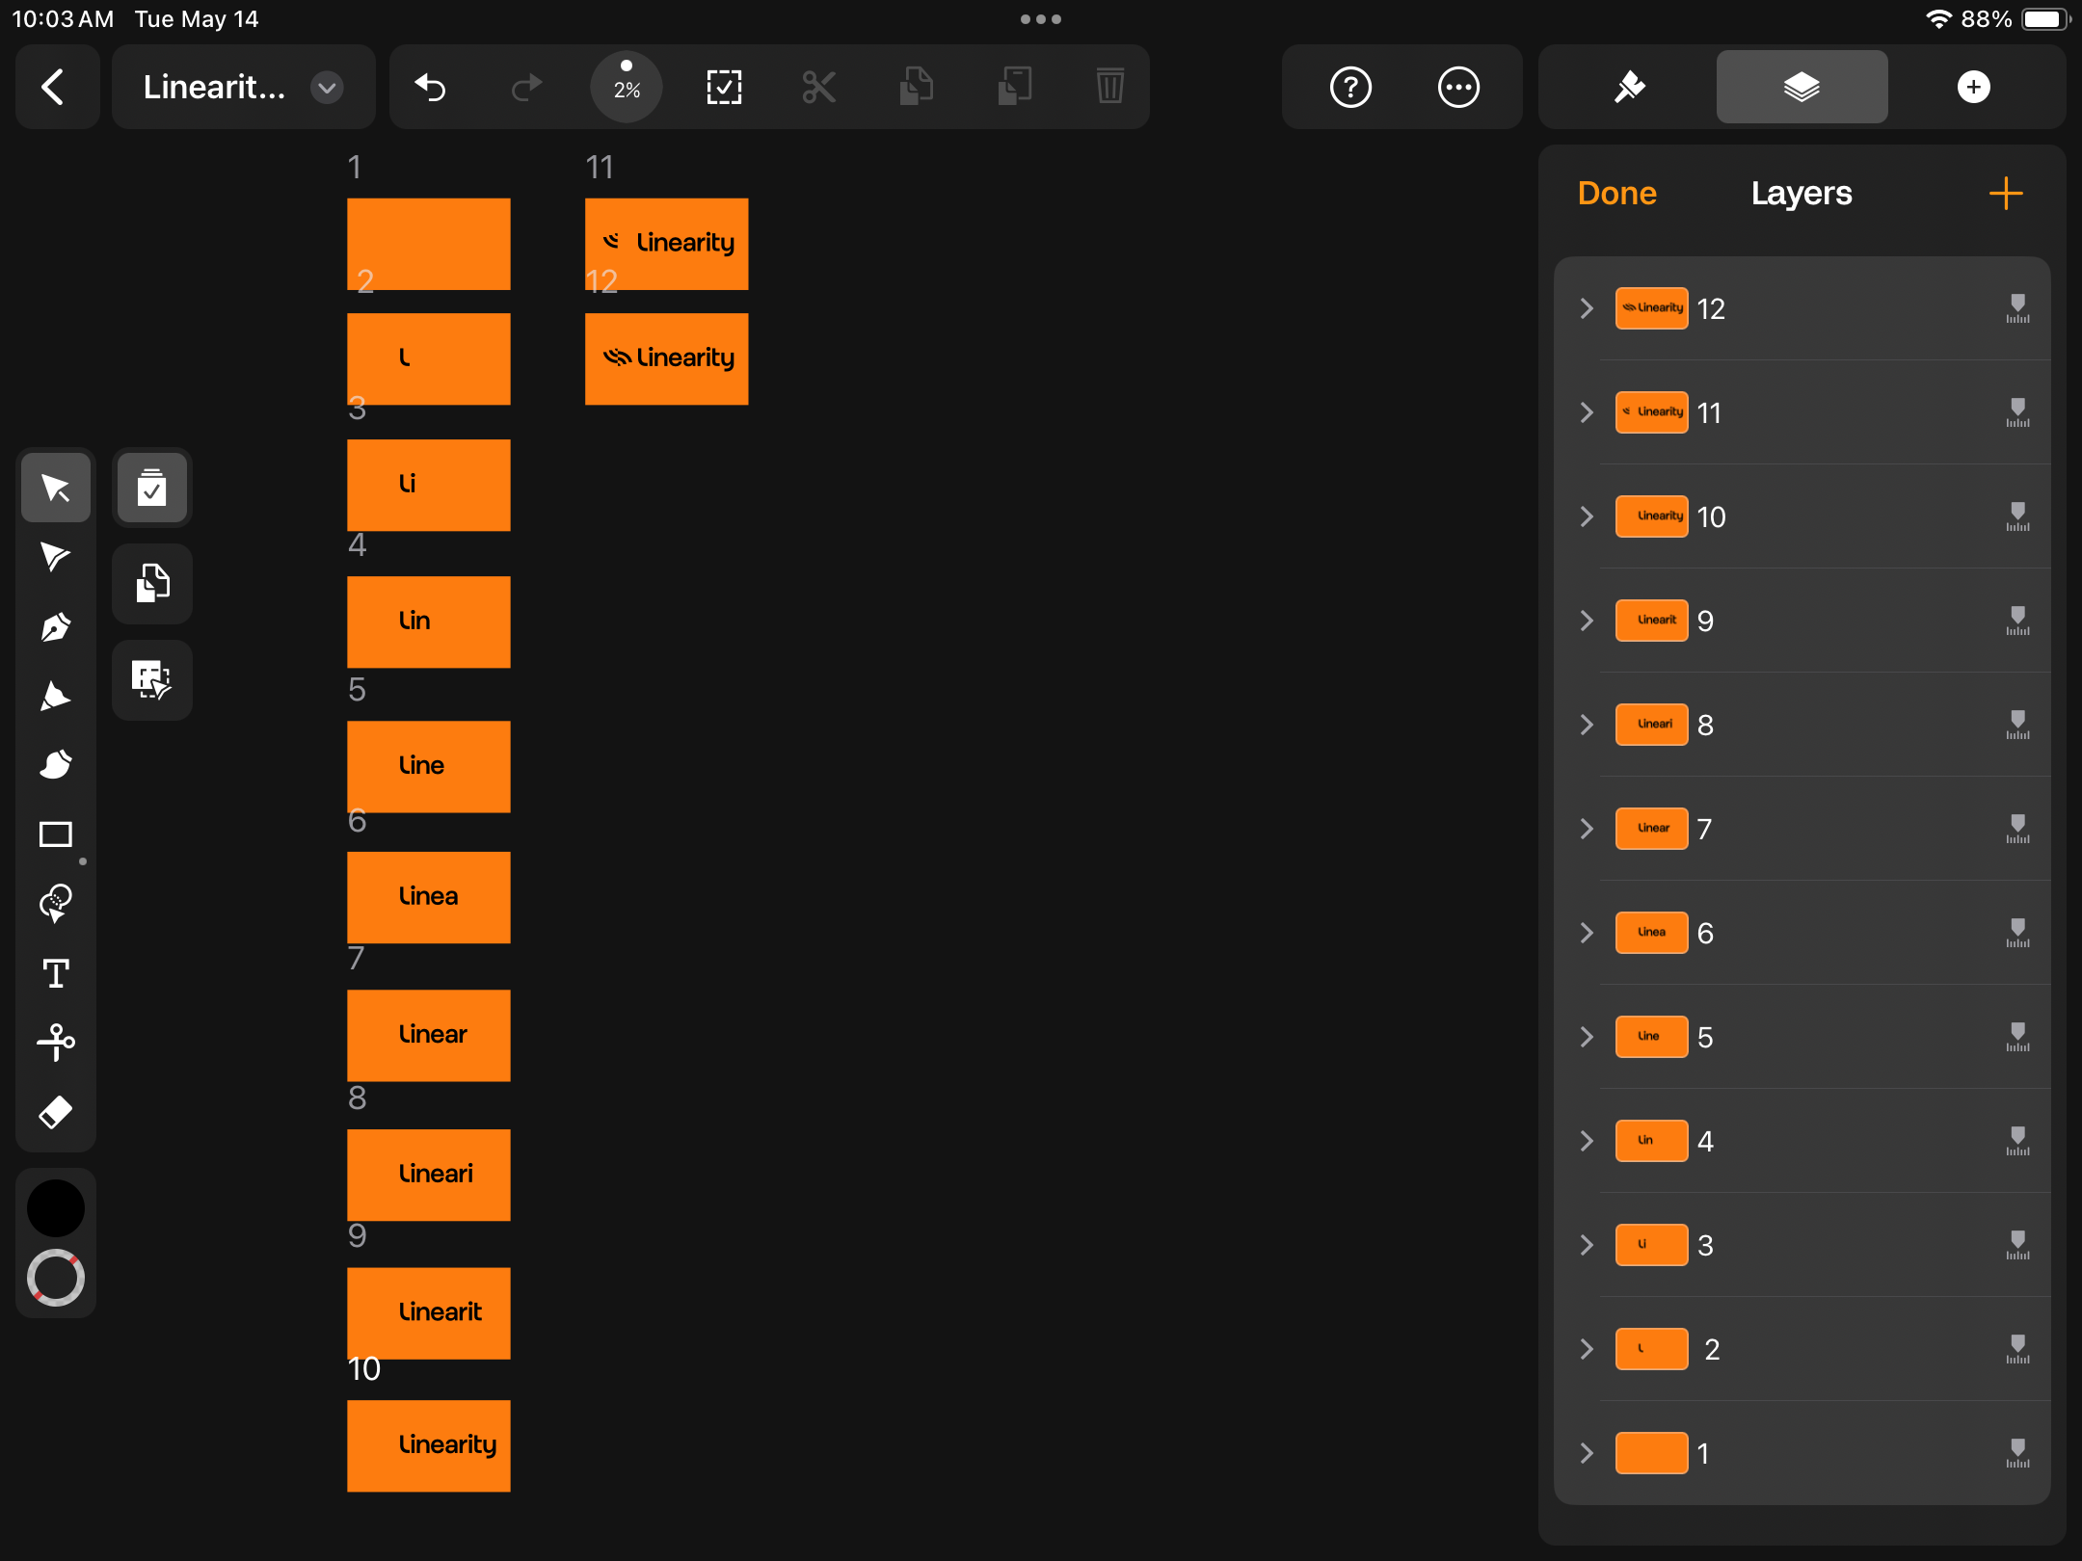Tap Done to close Layers panel
The height and width of the screenshot is (1561, 2082).
click(x=1616, y=194)
